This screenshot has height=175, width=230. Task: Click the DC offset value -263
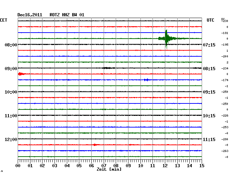click(225, 151)
